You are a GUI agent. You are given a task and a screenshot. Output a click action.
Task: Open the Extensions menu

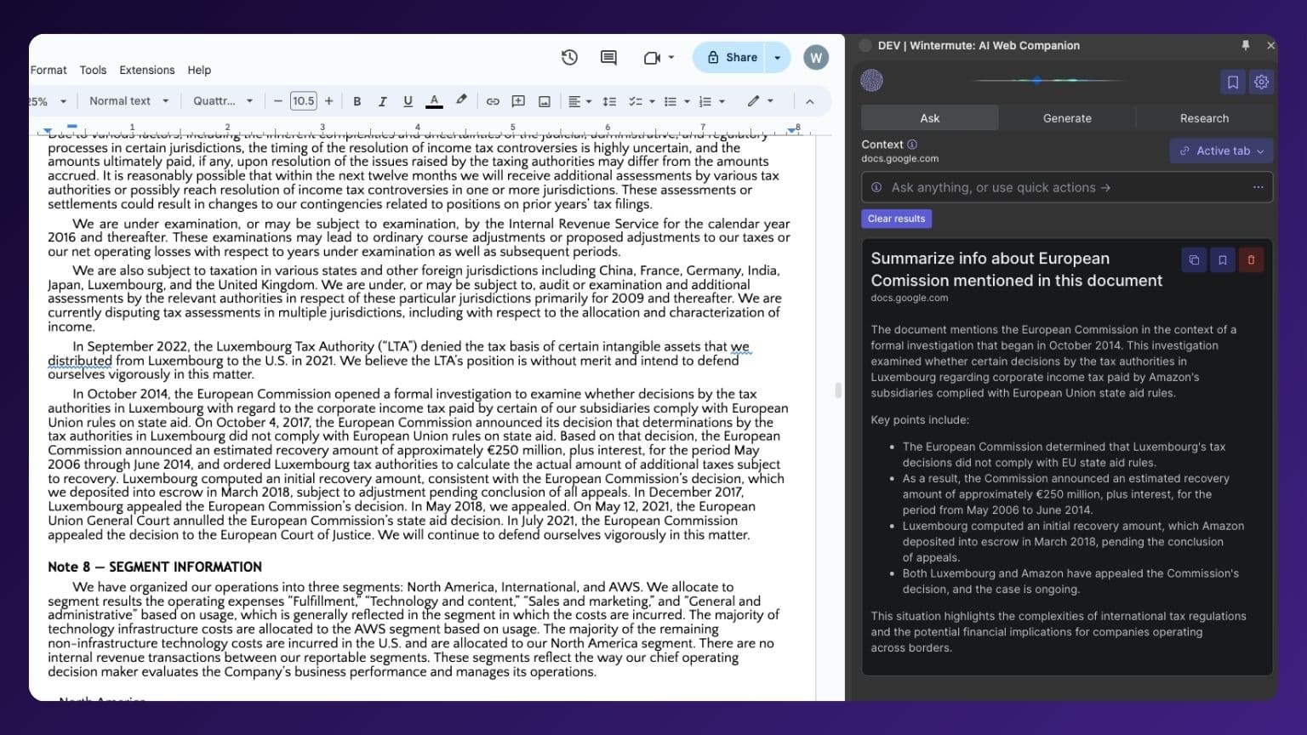coord(146,70)
